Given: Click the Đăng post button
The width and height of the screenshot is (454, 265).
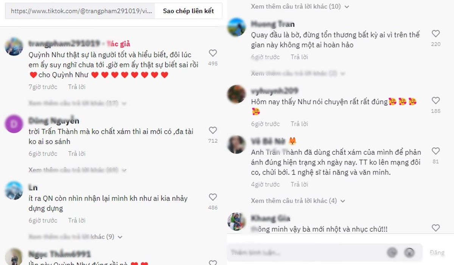Looking at the screenshot, I should coord(437,253).
